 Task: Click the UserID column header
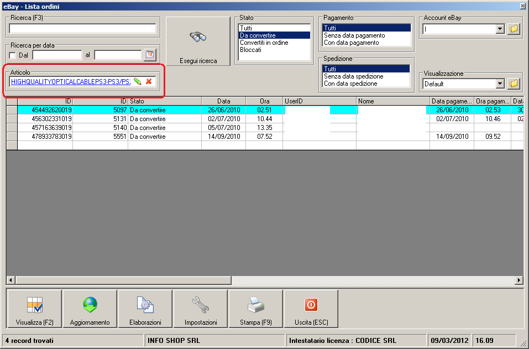(320, 101)
